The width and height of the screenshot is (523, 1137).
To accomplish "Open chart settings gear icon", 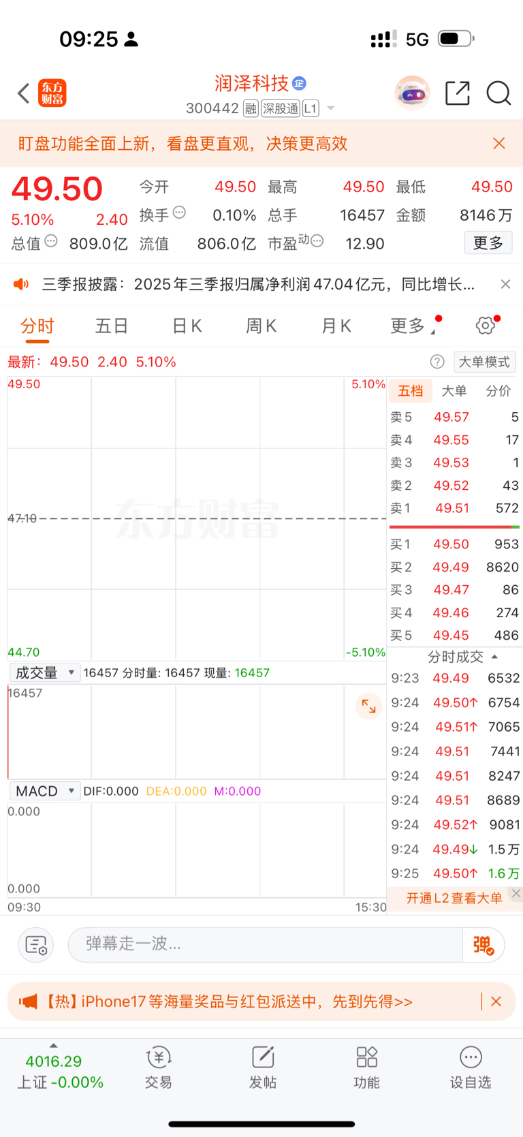I will 486,326.
